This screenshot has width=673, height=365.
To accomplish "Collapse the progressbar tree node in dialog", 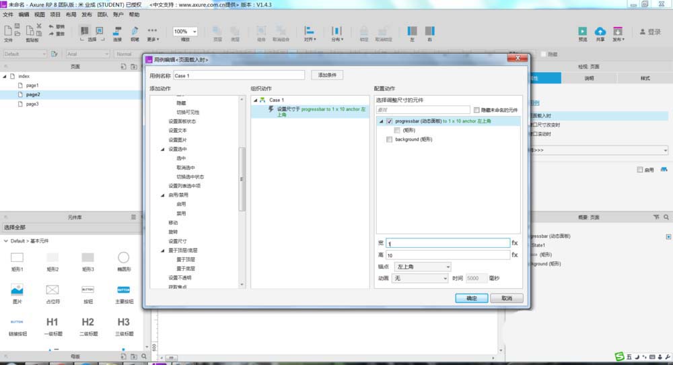I will point(381,121).
